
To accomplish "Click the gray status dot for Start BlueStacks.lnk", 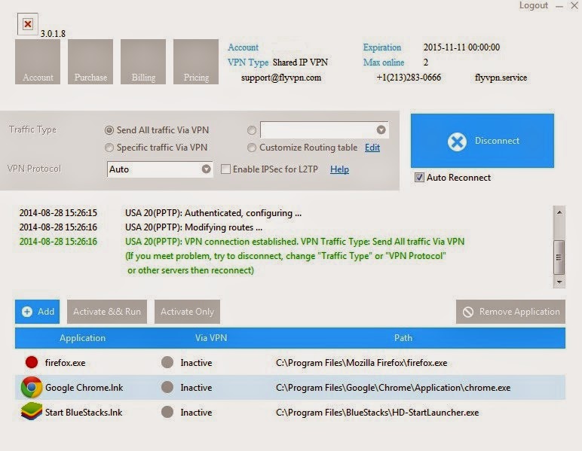I will (167, 412).
